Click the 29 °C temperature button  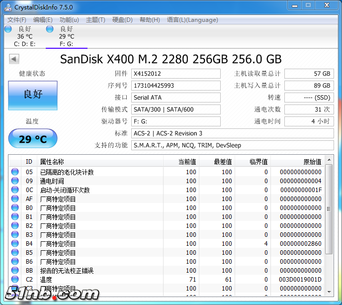pyautogui.click(x=33, y=138)
